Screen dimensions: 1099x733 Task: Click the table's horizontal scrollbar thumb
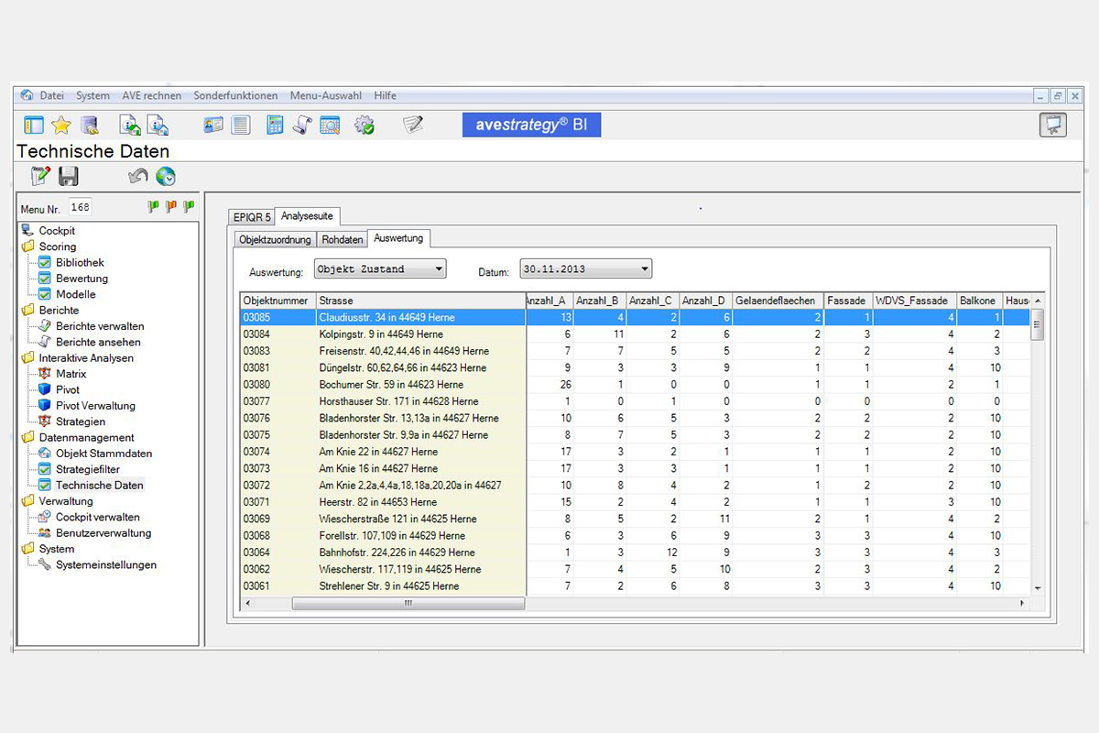click(x=408, y=604)
